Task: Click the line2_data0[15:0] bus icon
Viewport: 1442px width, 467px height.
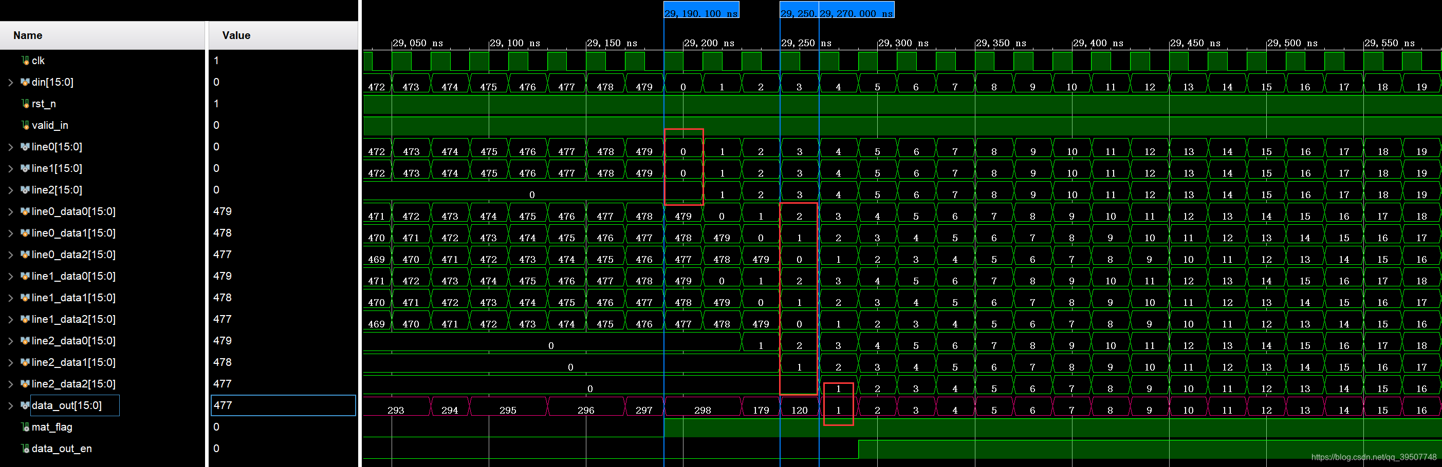Action: coord(25,341)
